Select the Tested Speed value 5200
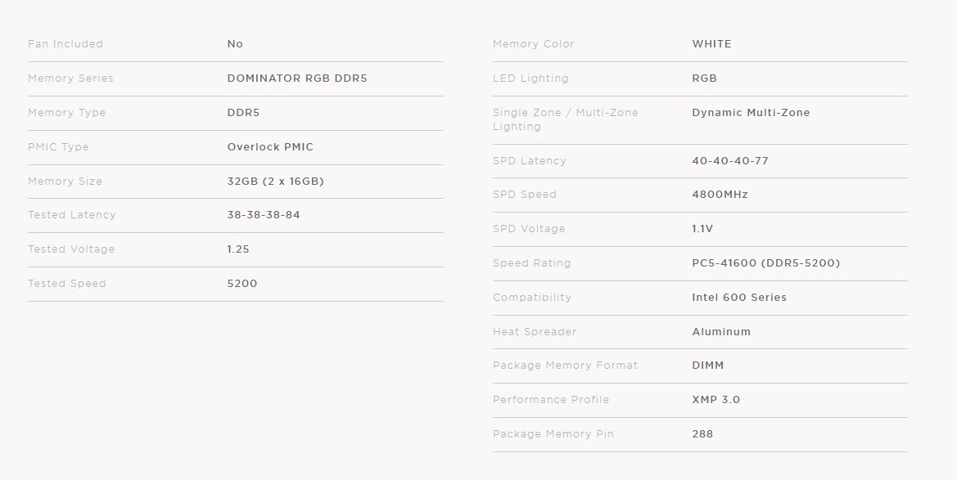 242,283
